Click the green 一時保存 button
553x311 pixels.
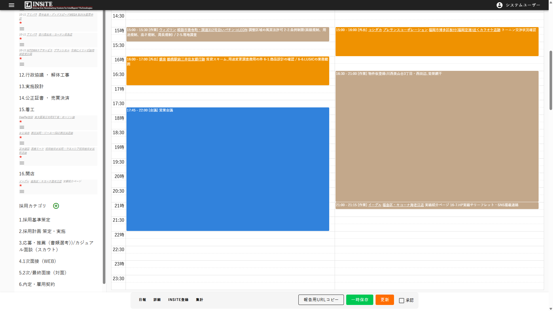click(360, 300)
